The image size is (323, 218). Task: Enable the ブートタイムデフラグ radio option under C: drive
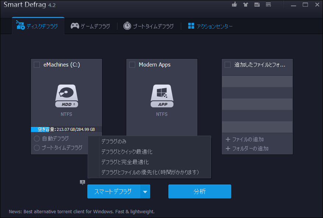point(37,148)
